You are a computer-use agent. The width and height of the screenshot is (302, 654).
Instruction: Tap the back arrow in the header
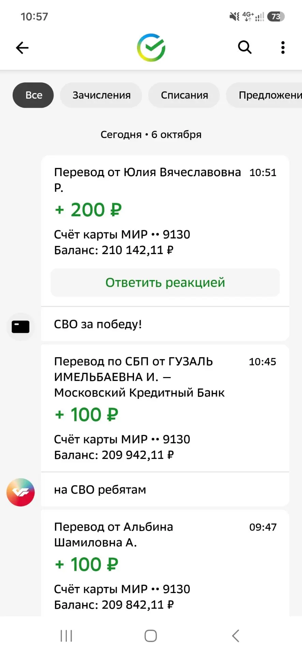22,48
